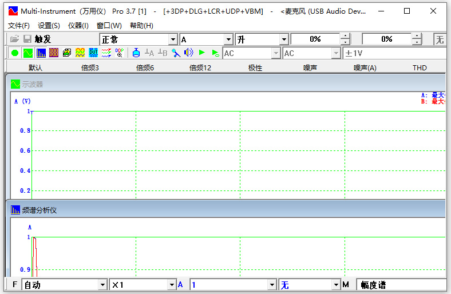Click the green play triangle icon
This screenshot has width=451, height=294.
202,53
